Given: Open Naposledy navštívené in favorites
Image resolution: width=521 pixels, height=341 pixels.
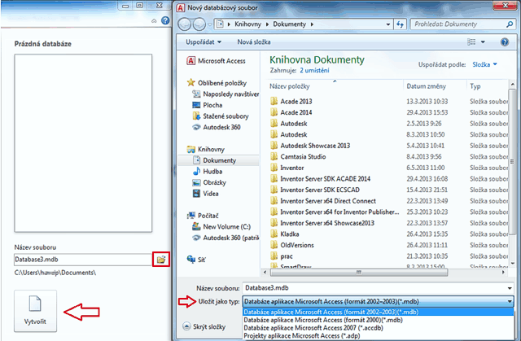Looking at the screenshot, I should 225,94.
